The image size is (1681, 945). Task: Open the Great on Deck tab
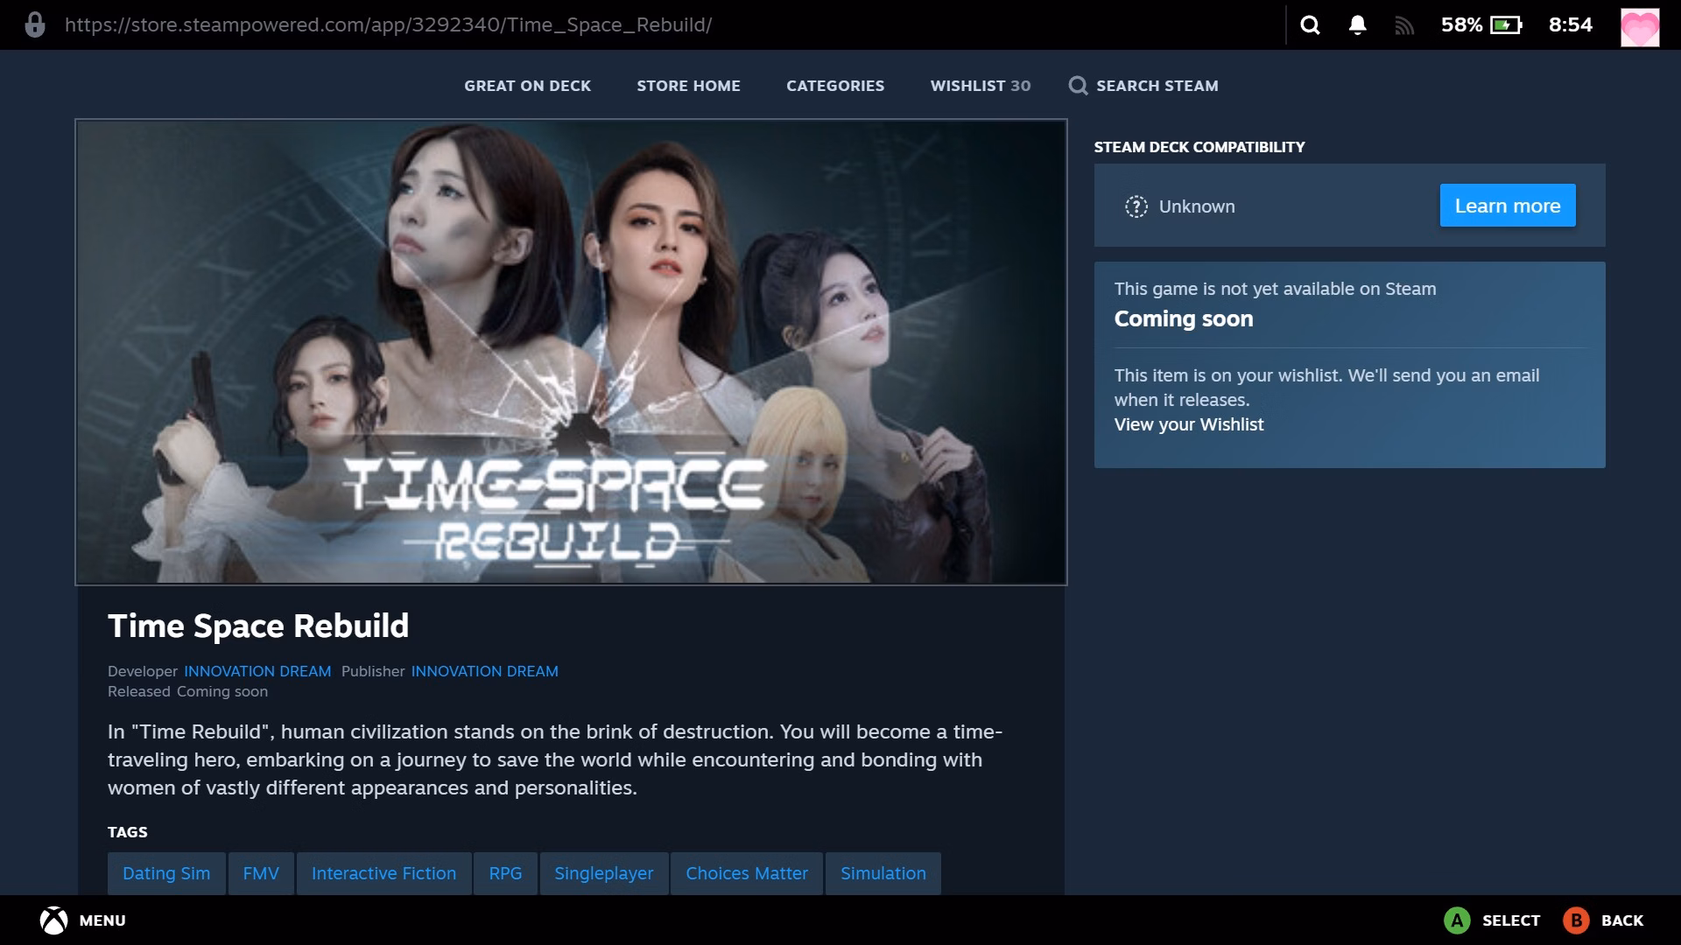point(527,86)
